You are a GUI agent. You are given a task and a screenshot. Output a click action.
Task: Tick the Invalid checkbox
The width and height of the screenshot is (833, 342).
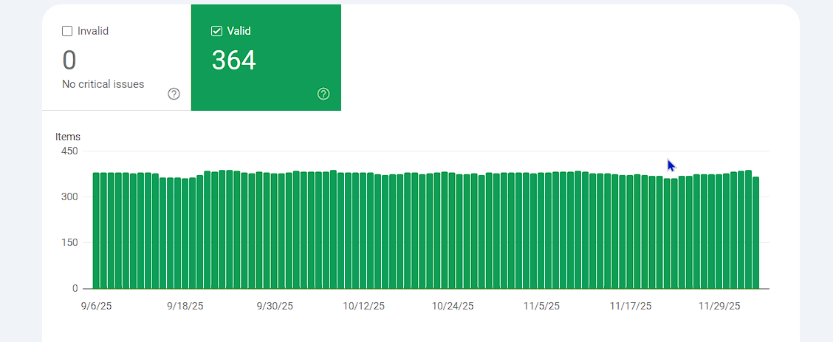[67, 31]
